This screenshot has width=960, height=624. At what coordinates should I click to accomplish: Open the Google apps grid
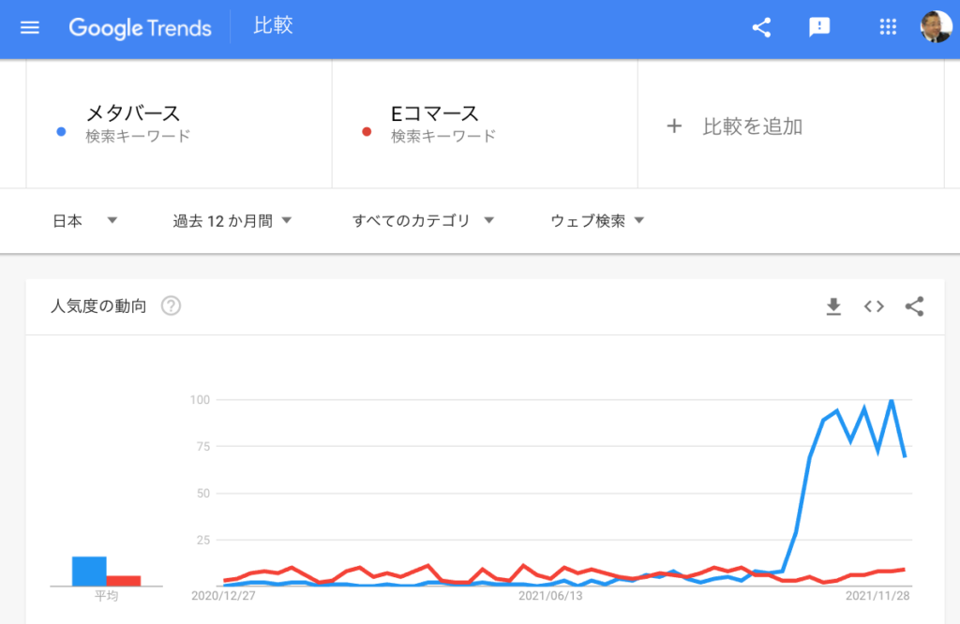tap(888, 27)
